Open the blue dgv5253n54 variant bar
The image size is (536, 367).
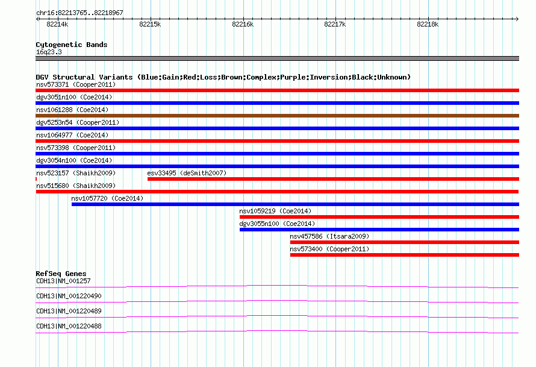click(277, 128)
